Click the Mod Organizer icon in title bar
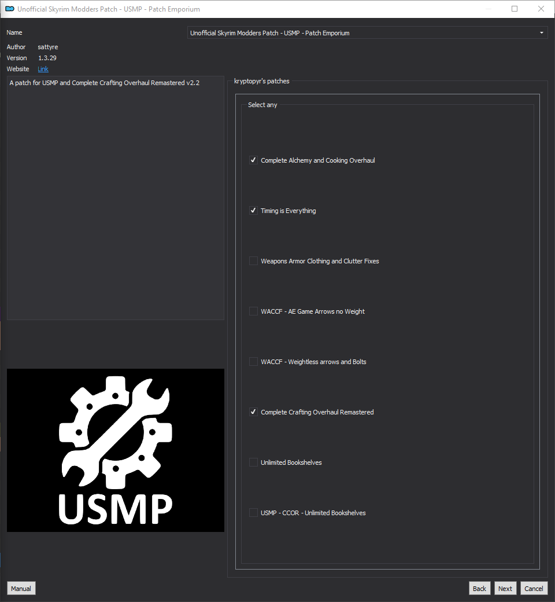Image resolution: width=555 pixels, height=602 pixels. (x=9, y=9)
